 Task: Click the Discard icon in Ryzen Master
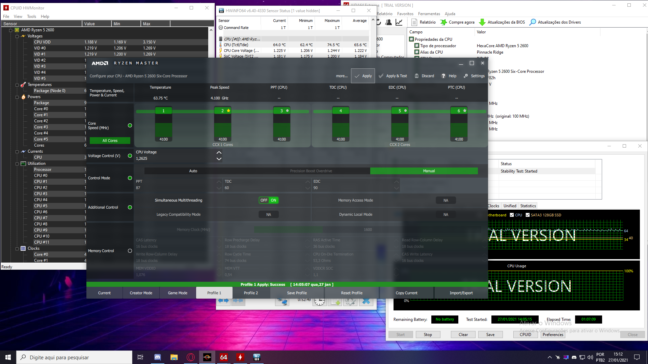pyautogui.click(x=416, y=76)
